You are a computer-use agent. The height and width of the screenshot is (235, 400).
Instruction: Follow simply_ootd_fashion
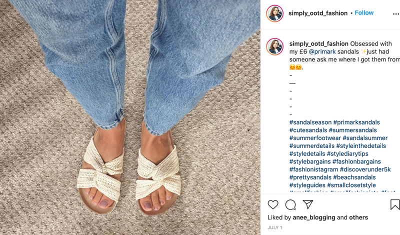(x=364, y=13)
